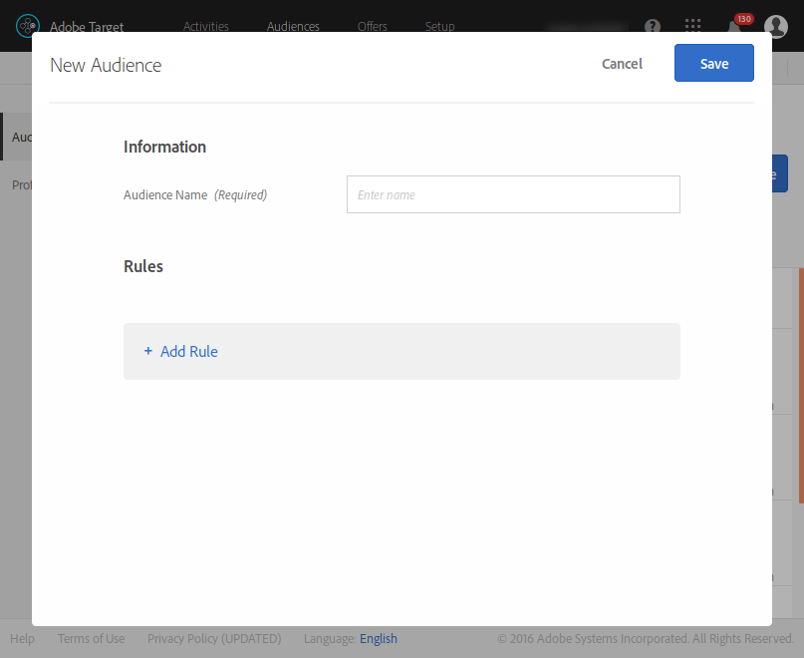Viewport: 804px width, 658px height.
Task: Open Privacy Policy (UPDATED) link
Action: point(214,638)
